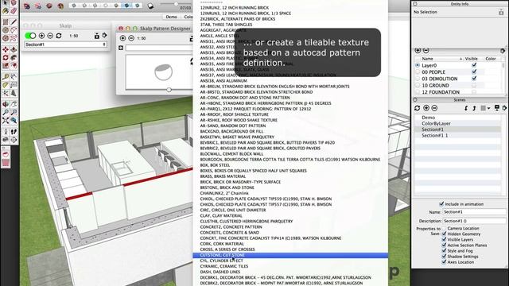This screenshot has width=509, height=286.
Task: Add a new layer with plus icon
Action: tap(418, 51)
